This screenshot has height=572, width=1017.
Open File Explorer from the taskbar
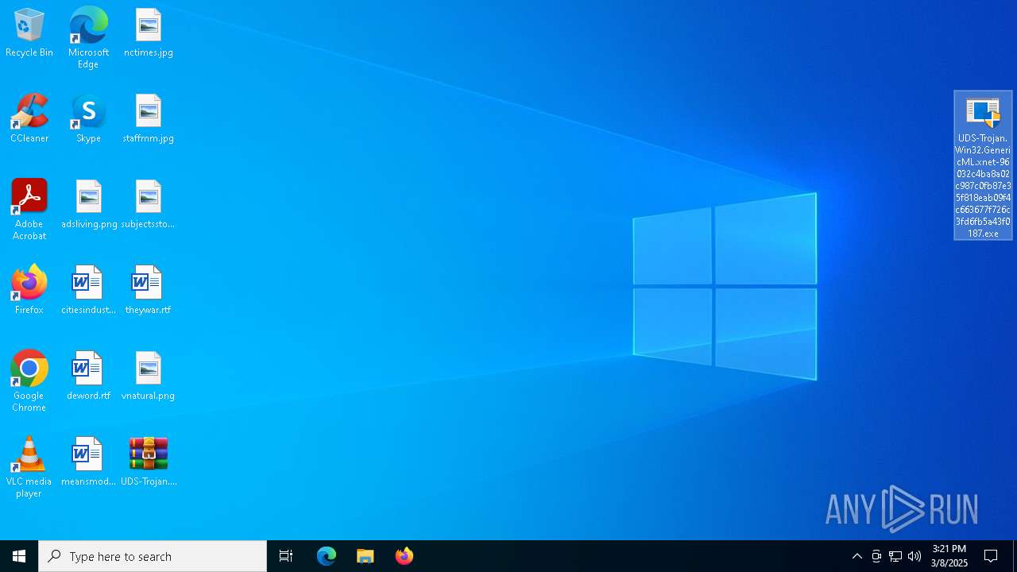[x=365, y=556]
